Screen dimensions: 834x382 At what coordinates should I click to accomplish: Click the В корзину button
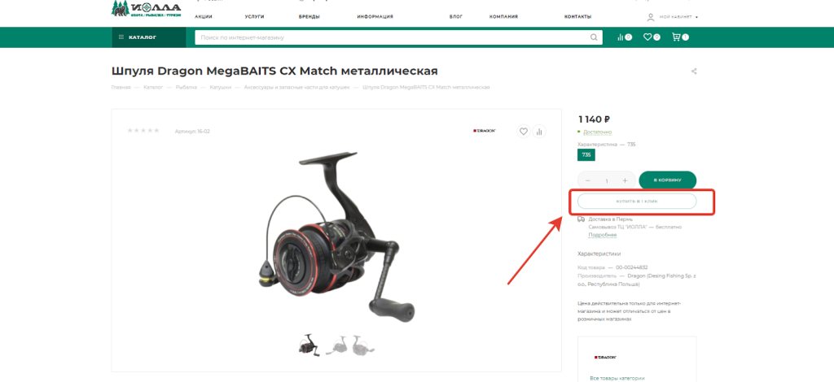click(668, 180)
